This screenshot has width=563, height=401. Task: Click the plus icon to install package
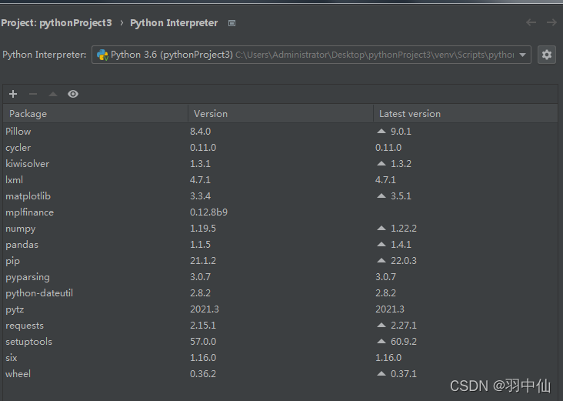[x=13, y=94]
